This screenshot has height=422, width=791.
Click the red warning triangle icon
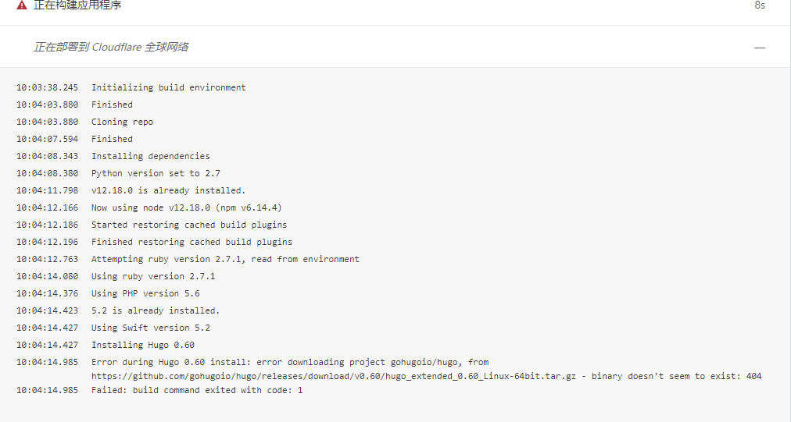[x=21, y=5]
